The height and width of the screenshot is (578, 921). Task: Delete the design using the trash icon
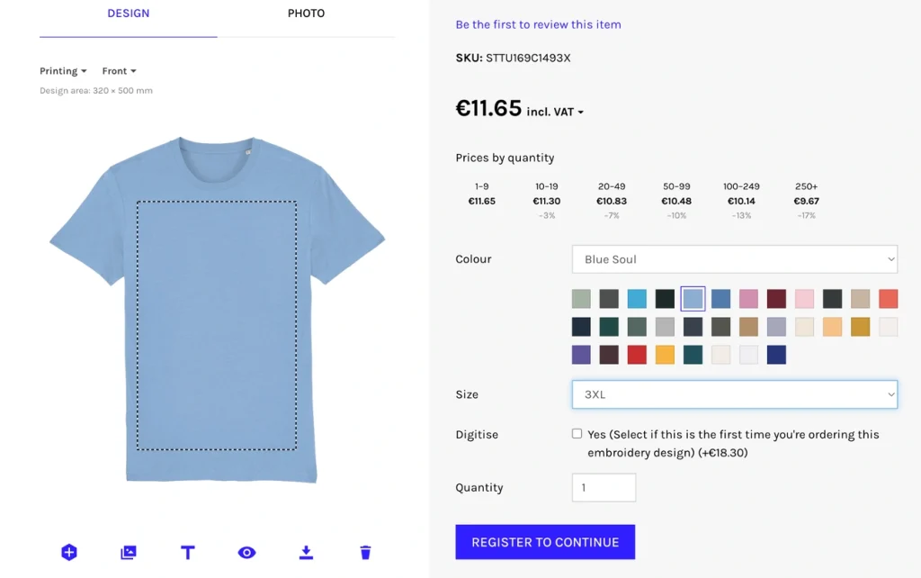(365, 552)
